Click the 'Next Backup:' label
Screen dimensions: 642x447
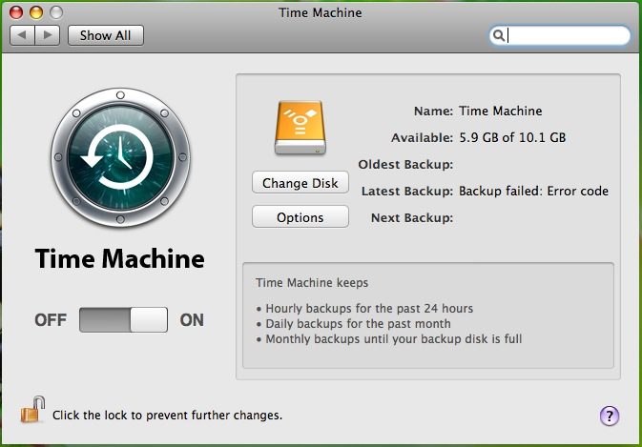[x=412, y=217]
